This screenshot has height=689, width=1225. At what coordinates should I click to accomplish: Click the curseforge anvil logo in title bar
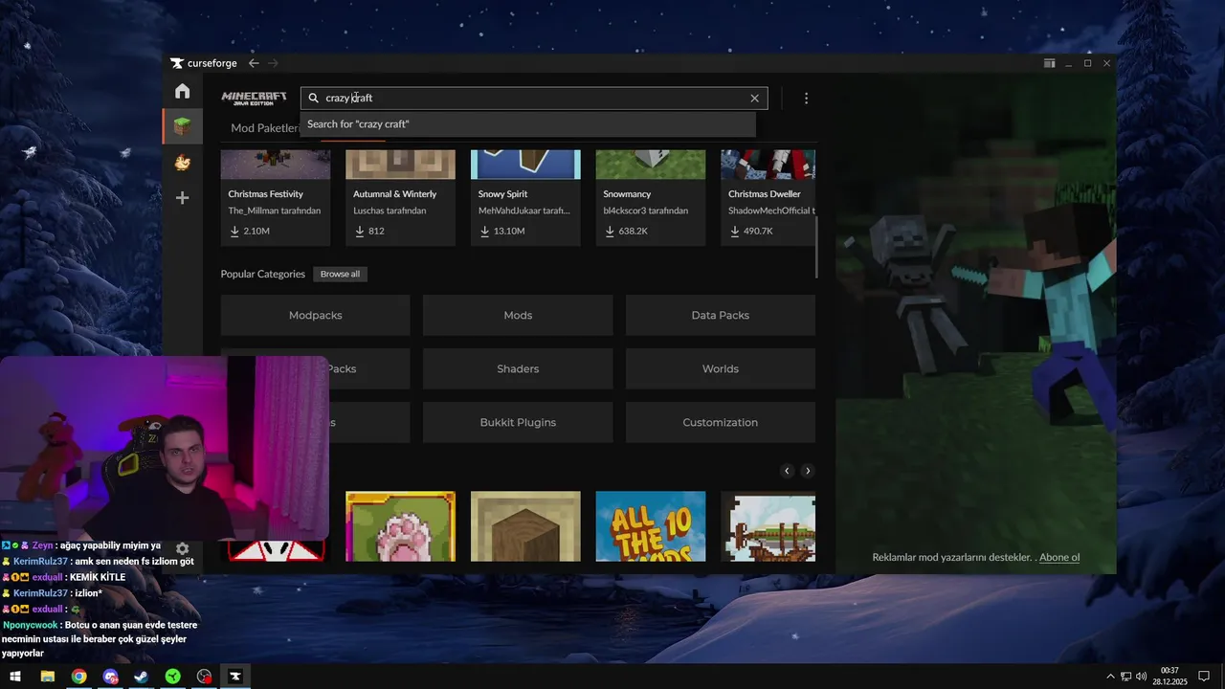(x=177, y=63)
